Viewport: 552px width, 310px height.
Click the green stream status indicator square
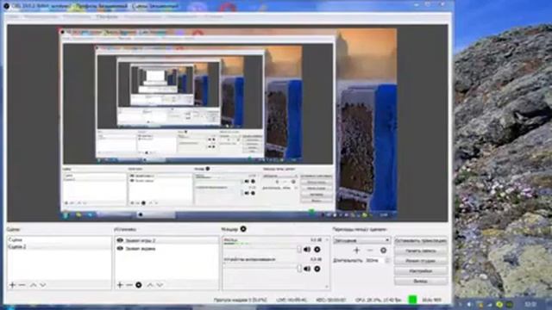pyautogui.click(x=412, y=300)
